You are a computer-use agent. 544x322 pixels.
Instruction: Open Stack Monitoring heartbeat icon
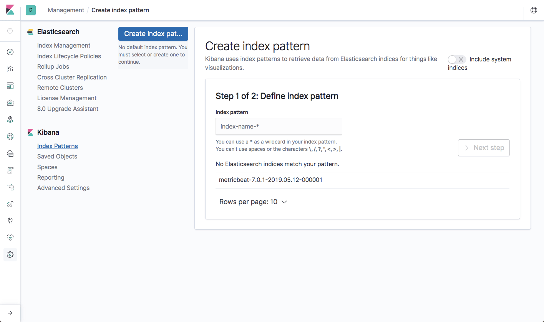tap(10, 238)
